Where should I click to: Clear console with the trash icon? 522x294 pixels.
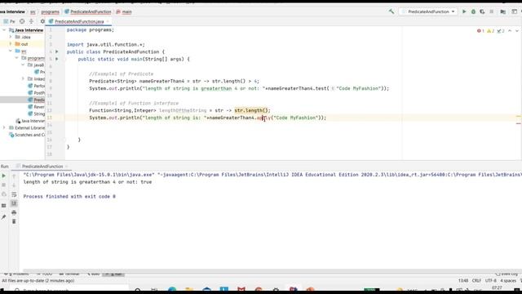tap(14, 221)
